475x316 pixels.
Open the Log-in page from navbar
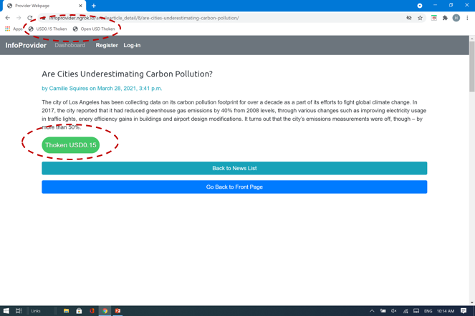[x=132, y=45]
